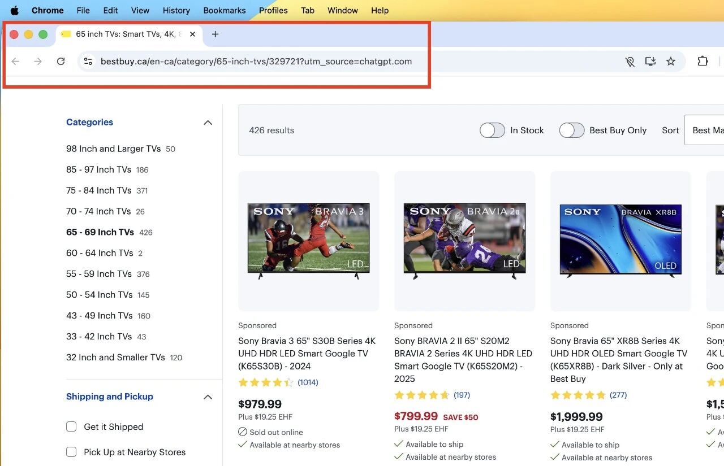The height and width of the screenshot is (466, 724).
Task: Choose 32 Inch and Smaller TVs
Action: tap(115, 358)
